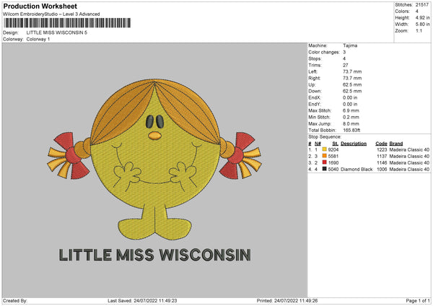
Task: Click 'Wilcom EmbroideryStudio – Level 3 Advanced' text
Action: pyautogui.click(x=51, y=14)
